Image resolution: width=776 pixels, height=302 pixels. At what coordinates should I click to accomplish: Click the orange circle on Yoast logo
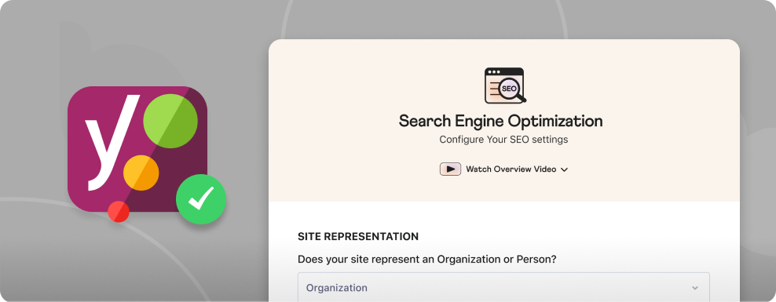tap(141, 173)
